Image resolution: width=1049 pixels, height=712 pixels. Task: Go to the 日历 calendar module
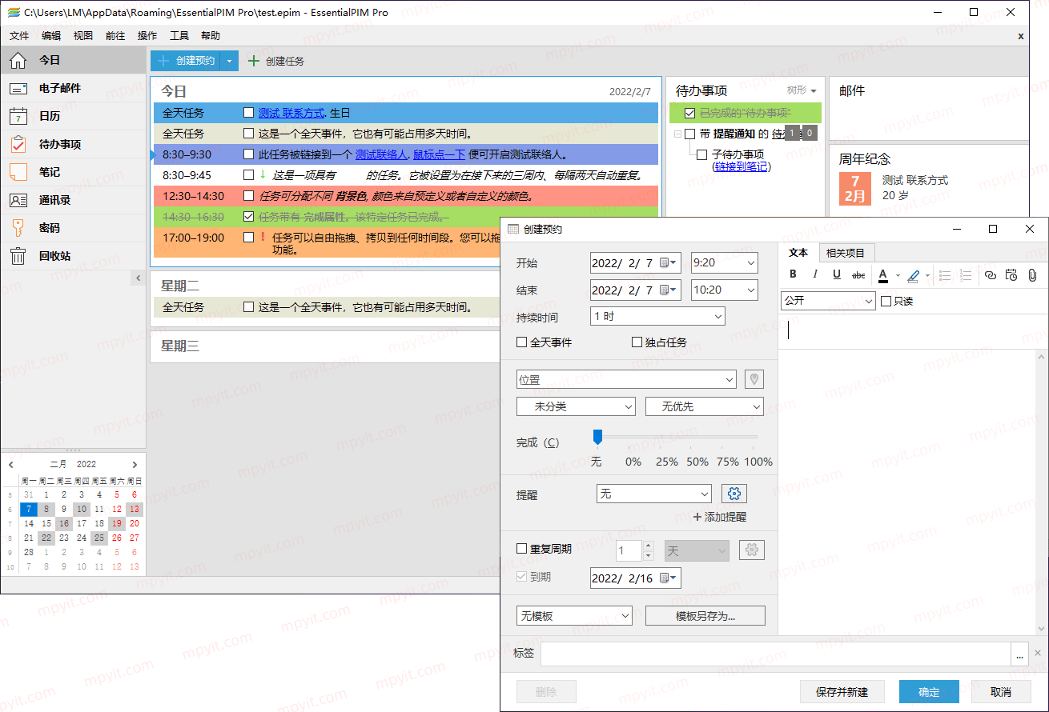click(x=73, y=116)
